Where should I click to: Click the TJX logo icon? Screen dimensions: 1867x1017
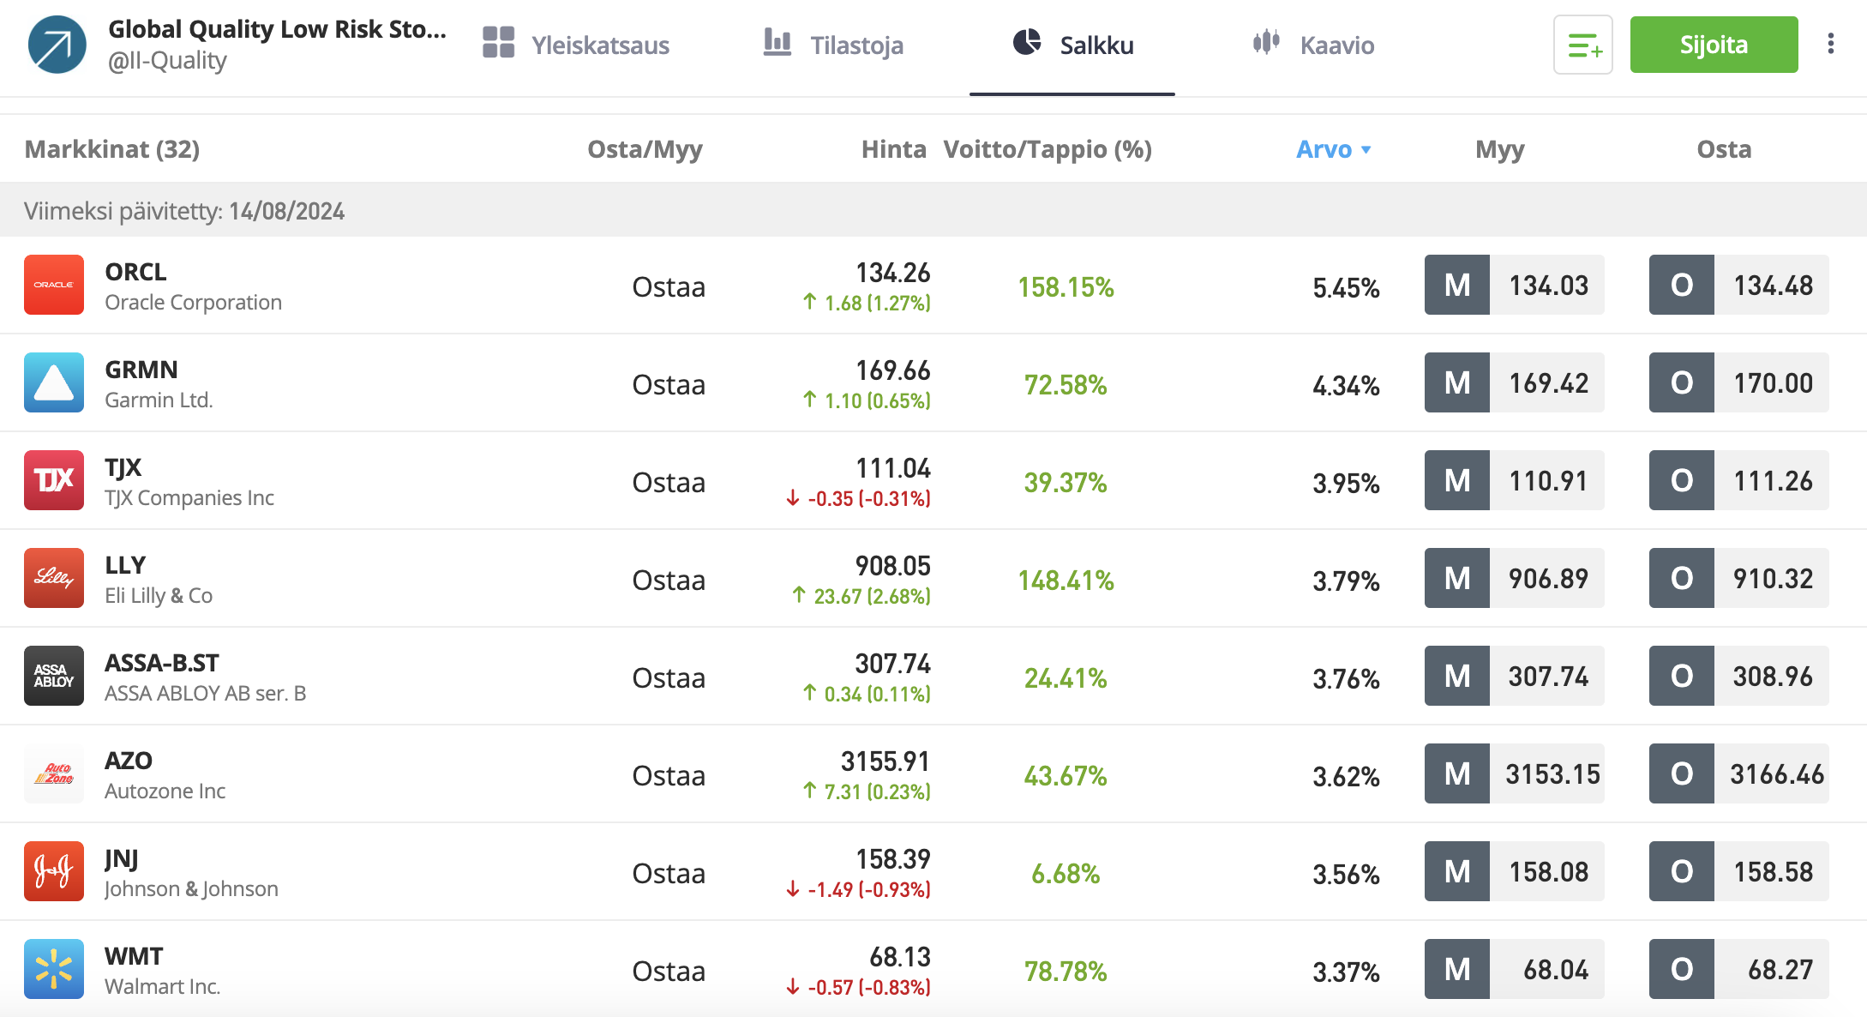tap(54, 480)
